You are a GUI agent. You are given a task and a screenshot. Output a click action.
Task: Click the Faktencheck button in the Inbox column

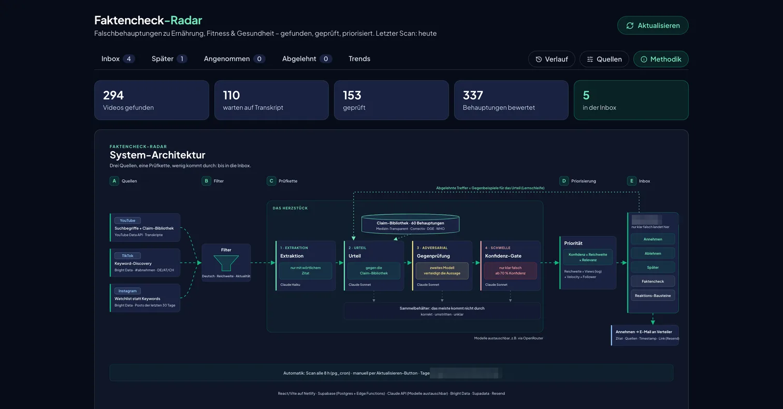click(x=653, y=281)
